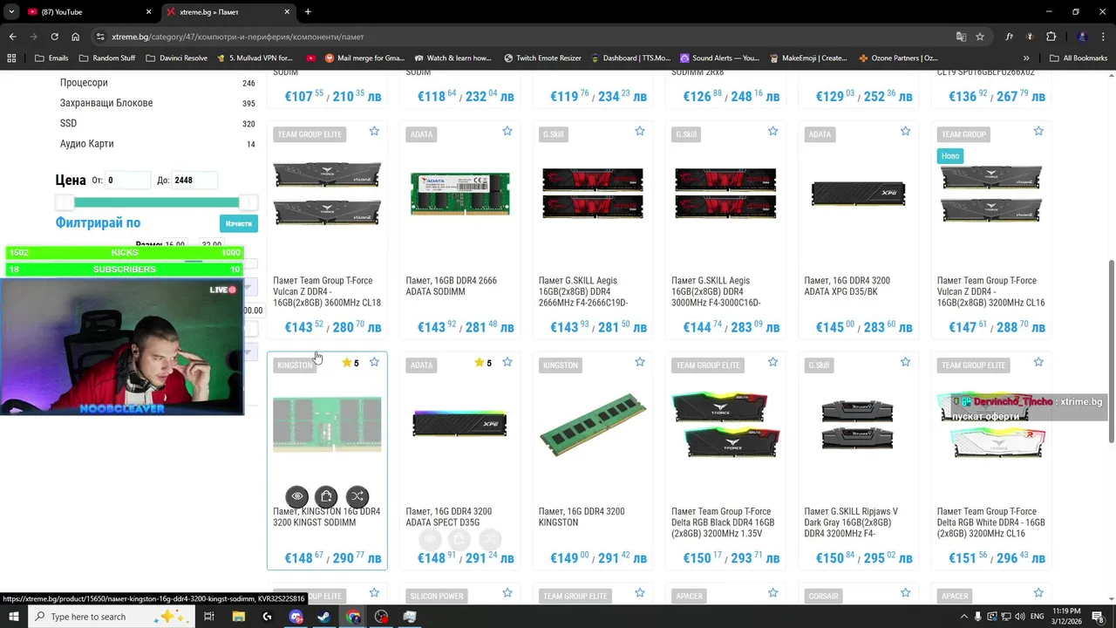Open Task View on the taskbar

coord(208,617)
